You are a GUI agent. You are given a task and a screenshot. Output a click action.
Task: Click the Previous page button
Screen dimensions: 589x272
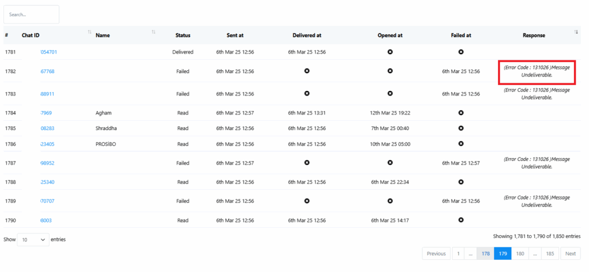[x=436, y=254]
